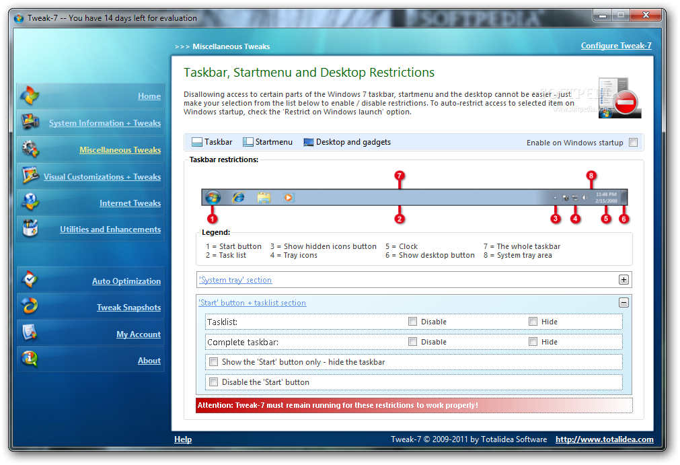Toggle Disable the 'Start' button checkbox

[213, 382]
